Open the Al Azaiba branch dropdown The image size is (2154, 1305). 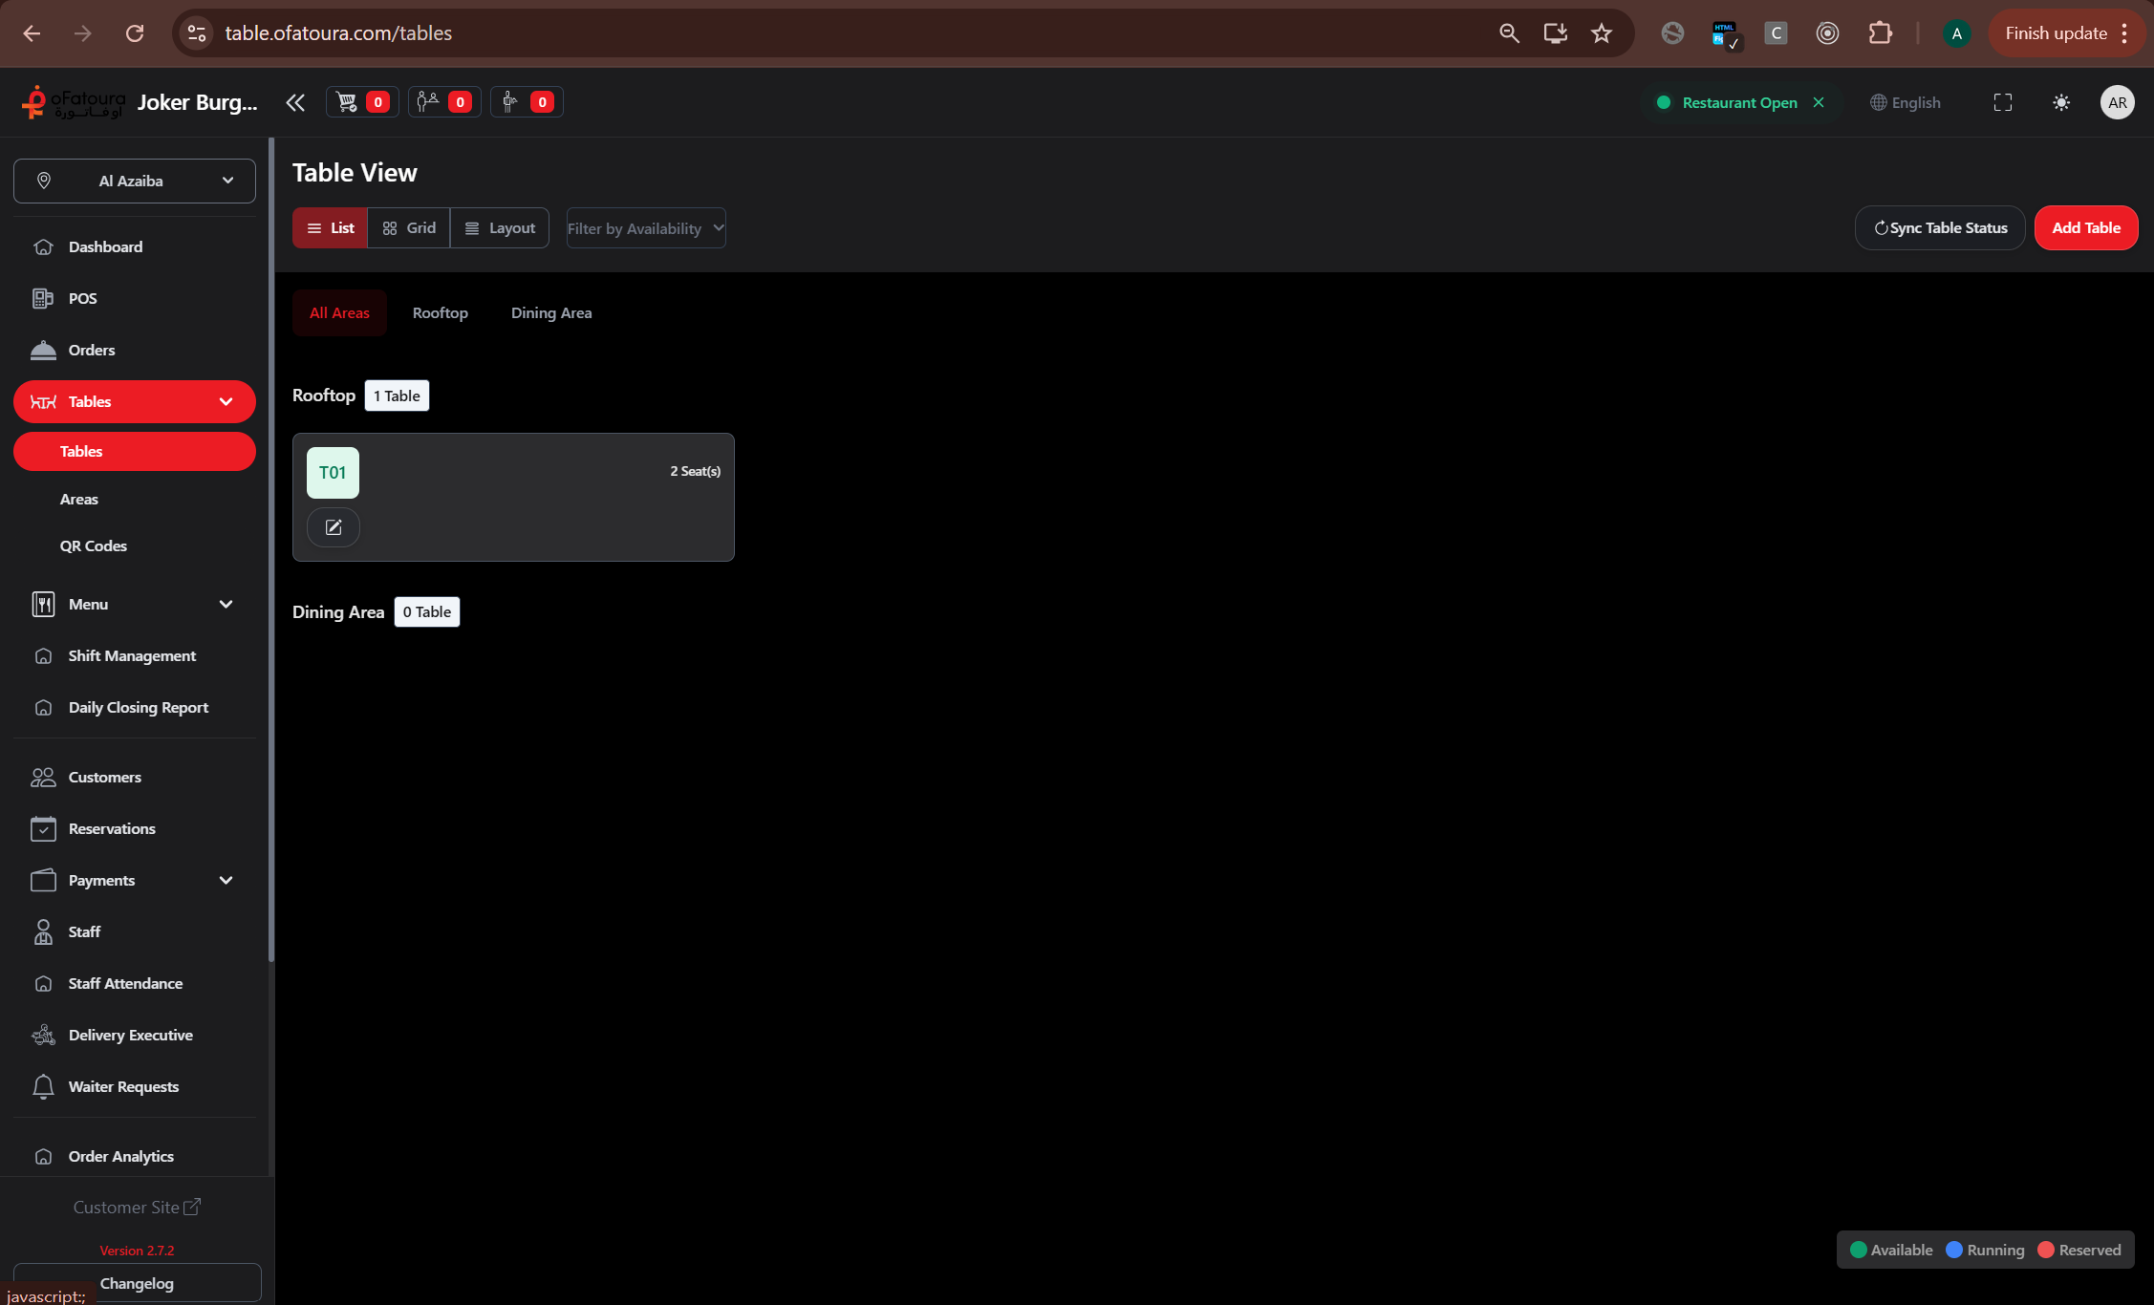(135, 181)
